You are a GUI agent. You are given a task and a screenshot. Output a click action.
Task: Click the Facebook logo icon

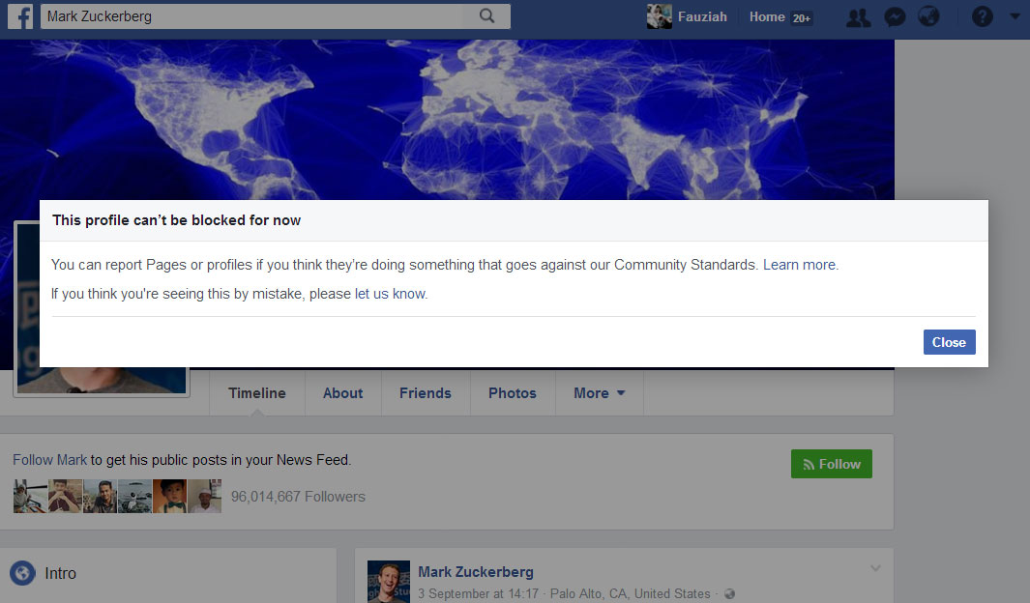20,16
